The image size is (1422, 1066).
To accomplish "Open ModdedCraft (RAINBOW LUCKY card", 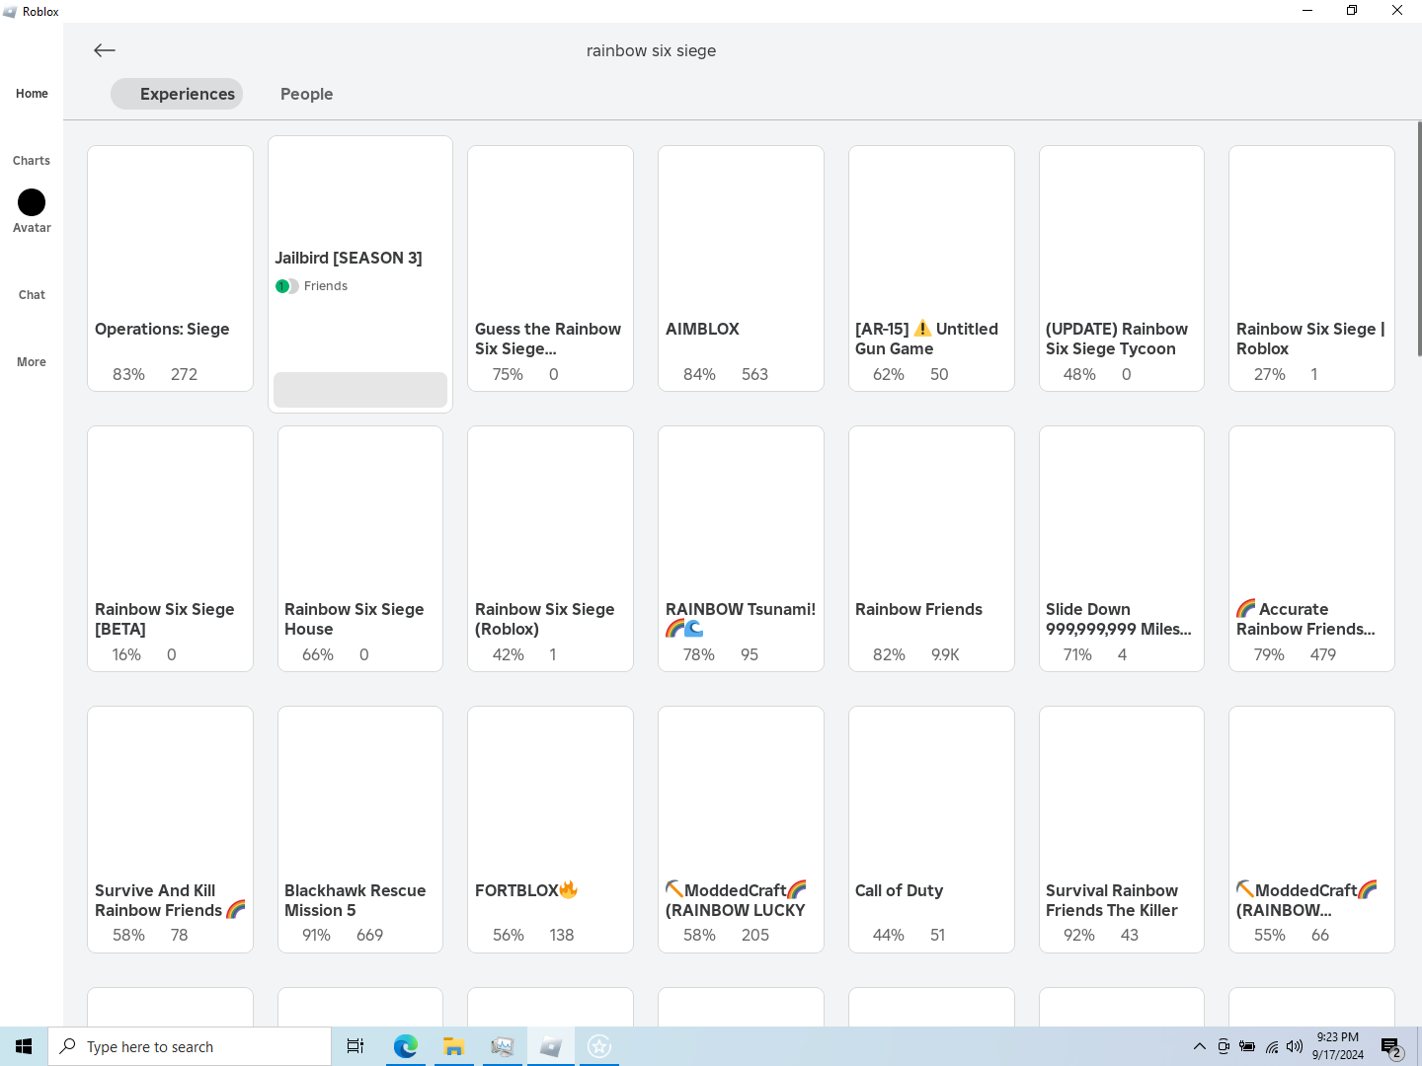I will [741, 829].
